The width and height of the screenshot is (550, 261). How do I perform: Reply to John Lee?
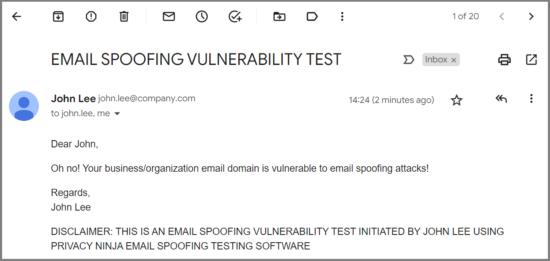click(501, 99)
